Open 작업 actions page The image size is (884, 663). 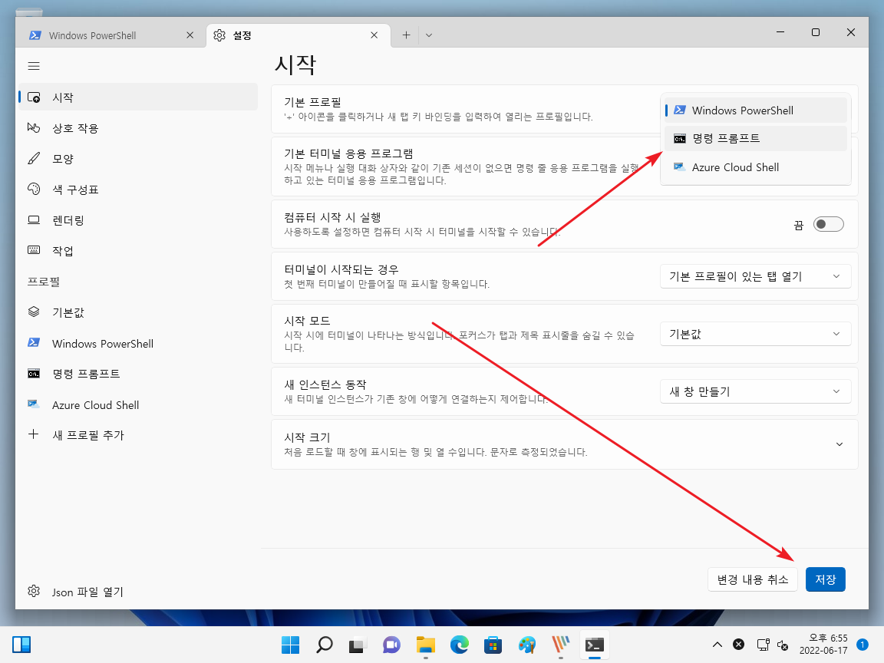[x=138, y=250]
